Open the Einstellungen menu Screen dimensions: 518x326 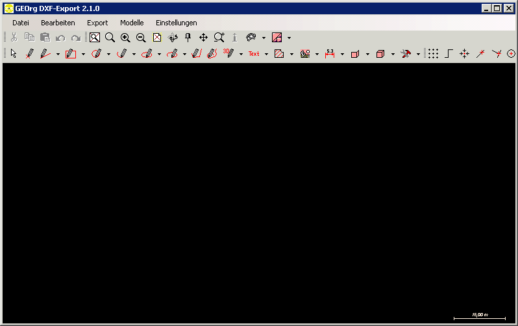176,23
